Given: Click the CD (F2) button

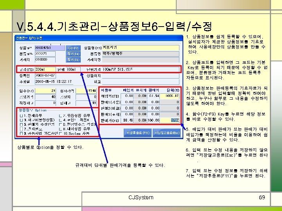Looking at the screenshot, I should coord(73,48).
